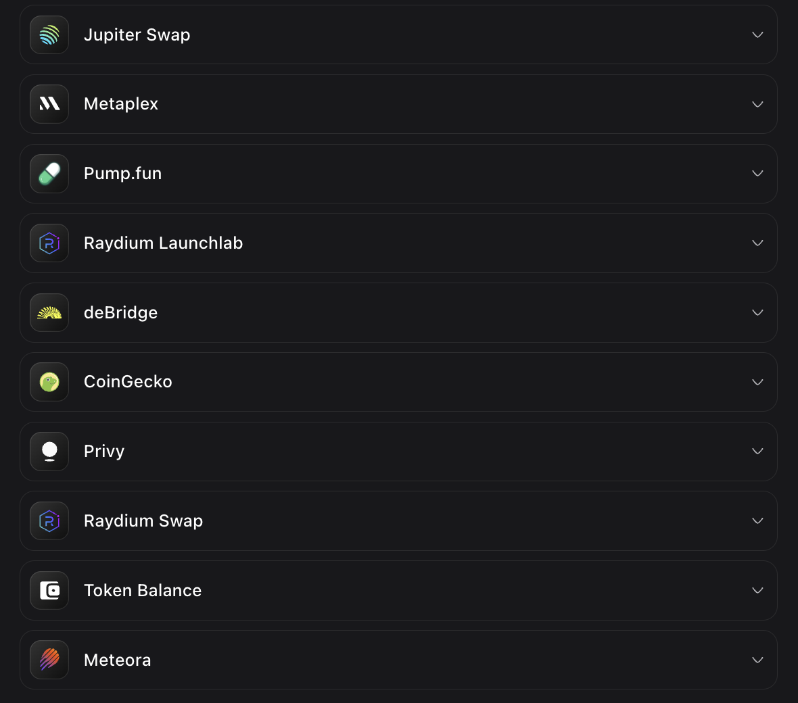Image resolution: width=798 pixels, height=703 pixels.
Task: Select the CoinGecko gecko icon
Action: click(49, 382)
